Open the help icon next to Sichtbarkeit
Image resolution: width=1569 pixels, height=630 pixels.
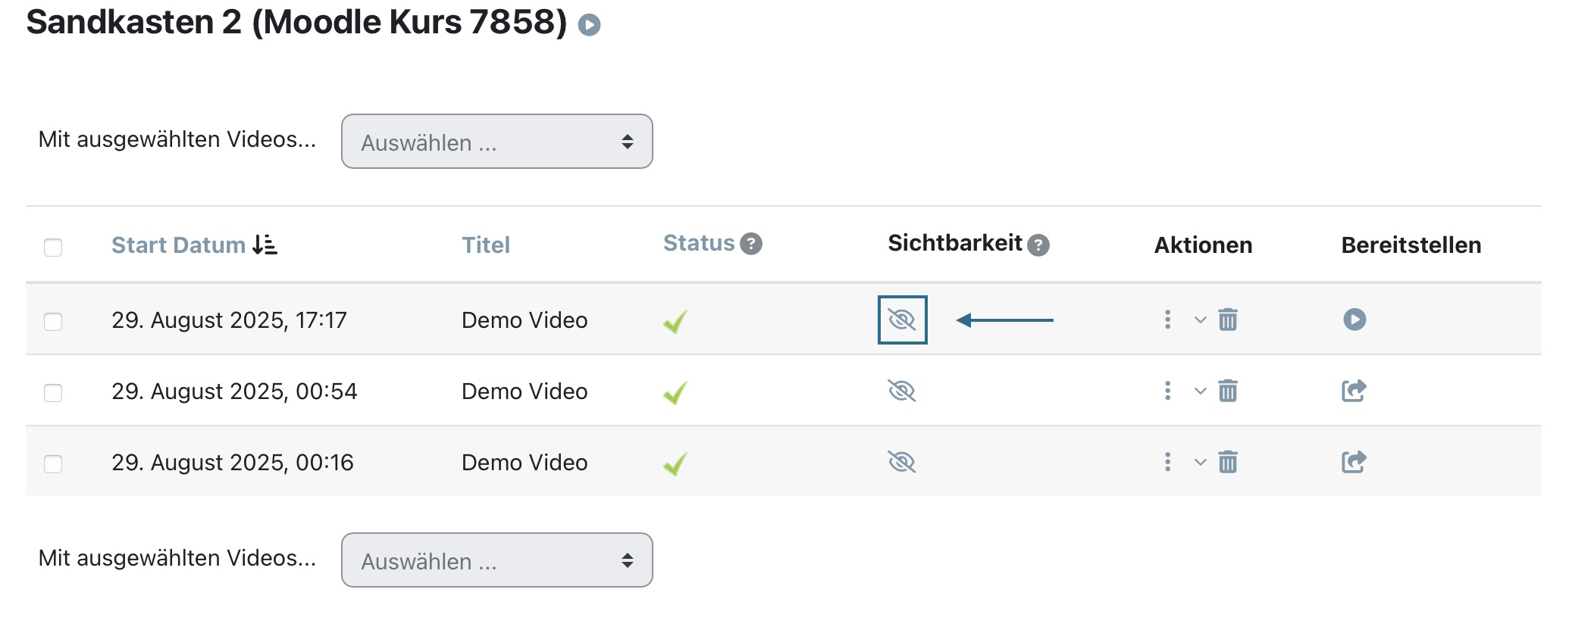click(x=1038, y=245)
